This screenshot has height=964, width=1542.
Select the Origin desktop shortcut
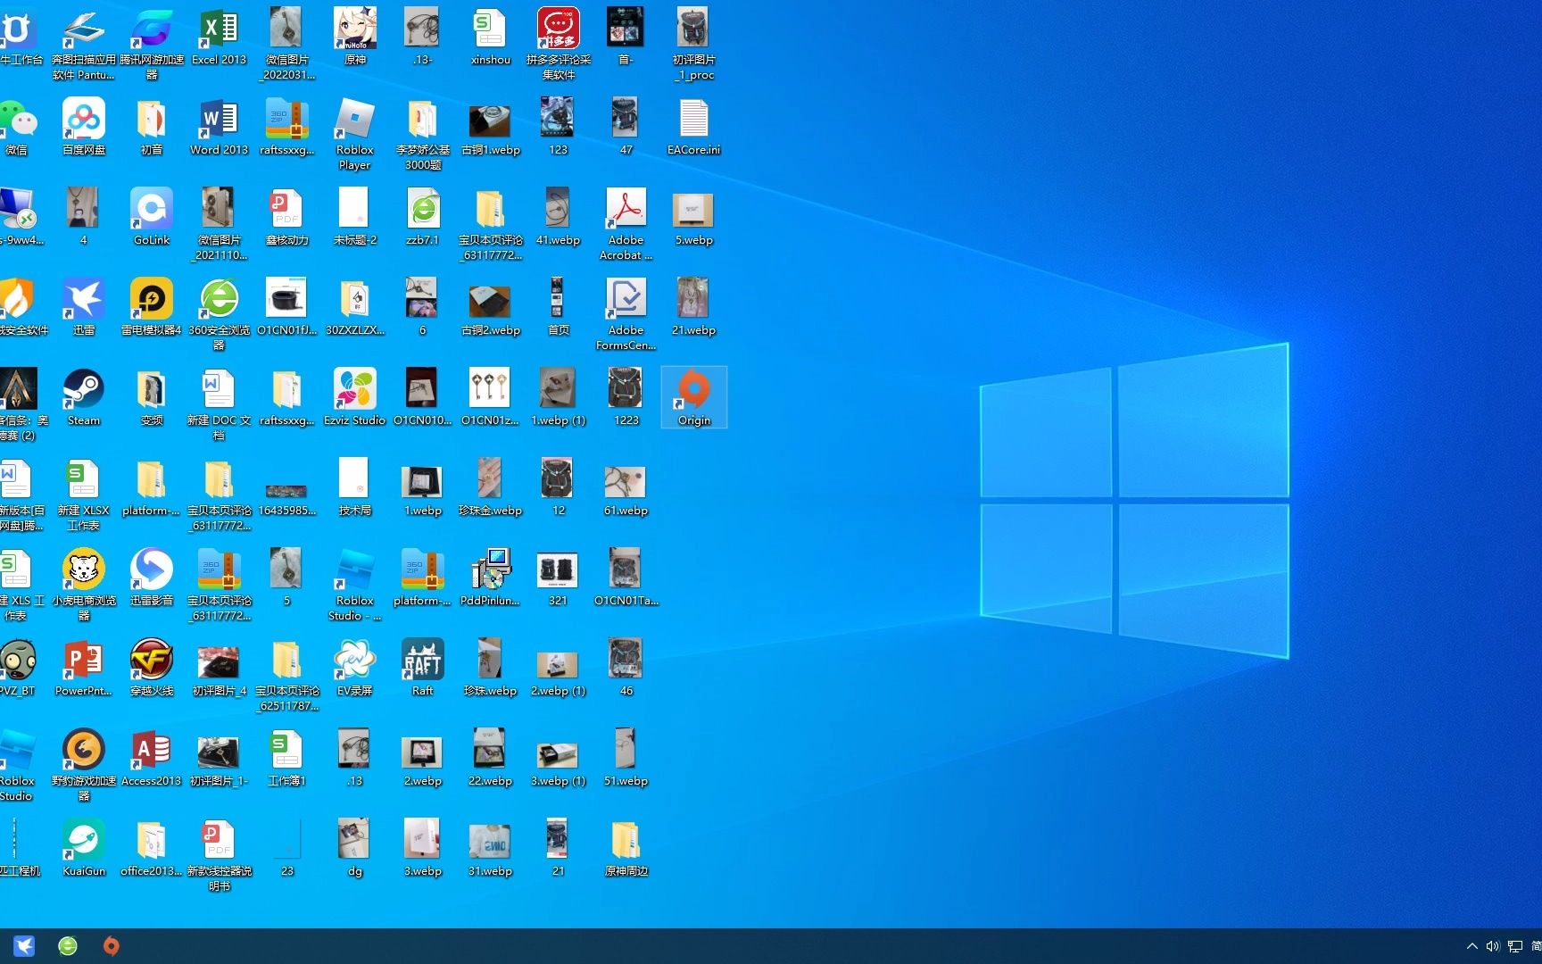(x=694, y=397)
